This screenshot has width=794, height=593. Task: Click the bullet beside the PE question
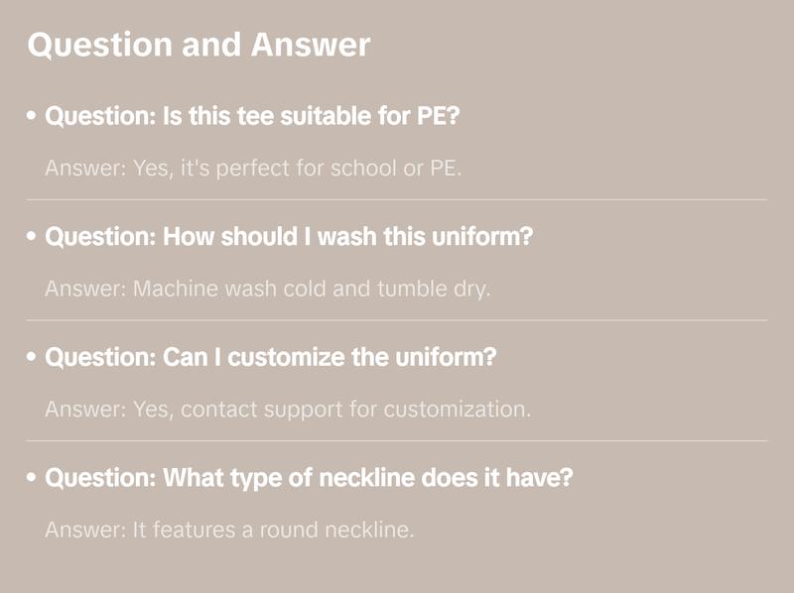click(x=33, y=116)
